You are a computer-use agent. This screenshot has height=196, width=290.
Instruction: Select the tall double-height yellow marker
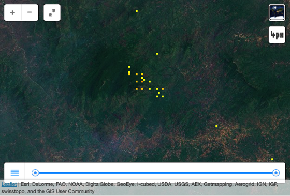point(129,73)
